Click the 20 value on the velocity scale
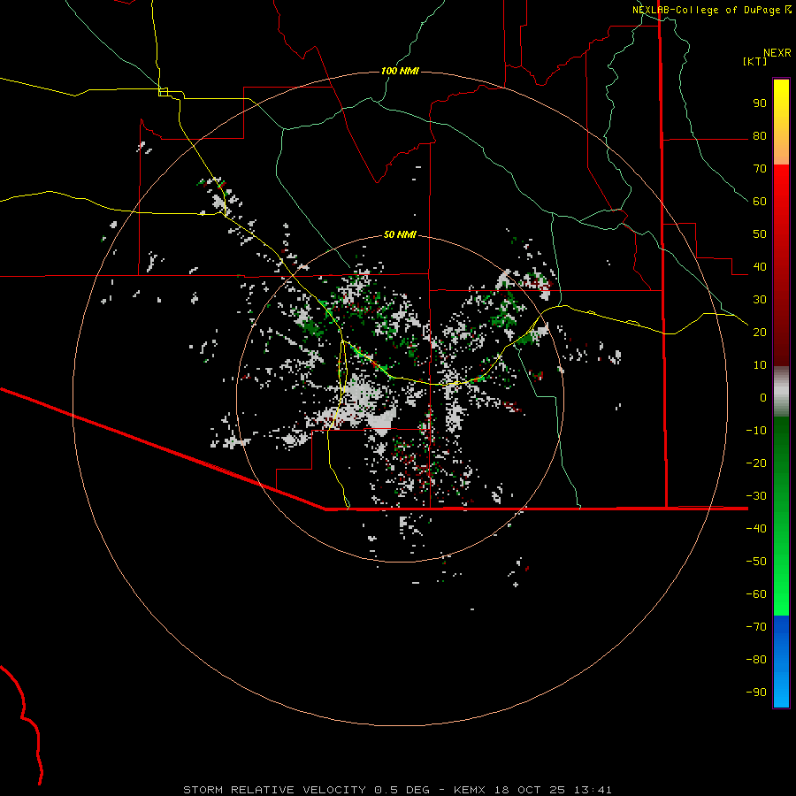 (x=760, y=333)
